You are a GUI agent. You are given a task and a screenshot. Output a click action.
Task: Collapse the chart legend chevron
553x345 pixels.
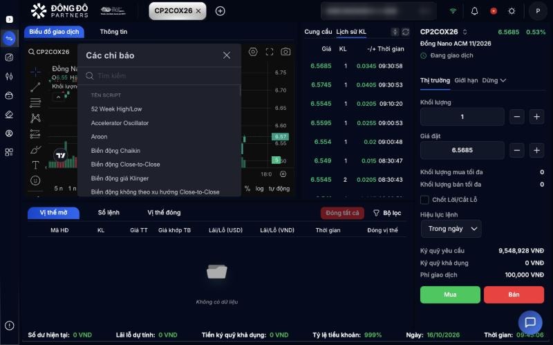coord(58,97)
